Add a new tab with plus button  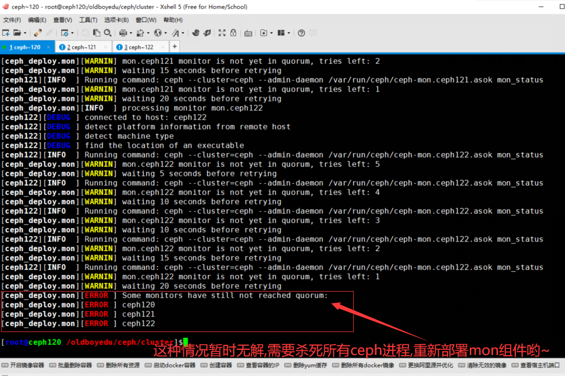pyautogui.click(x=175, y=47)
